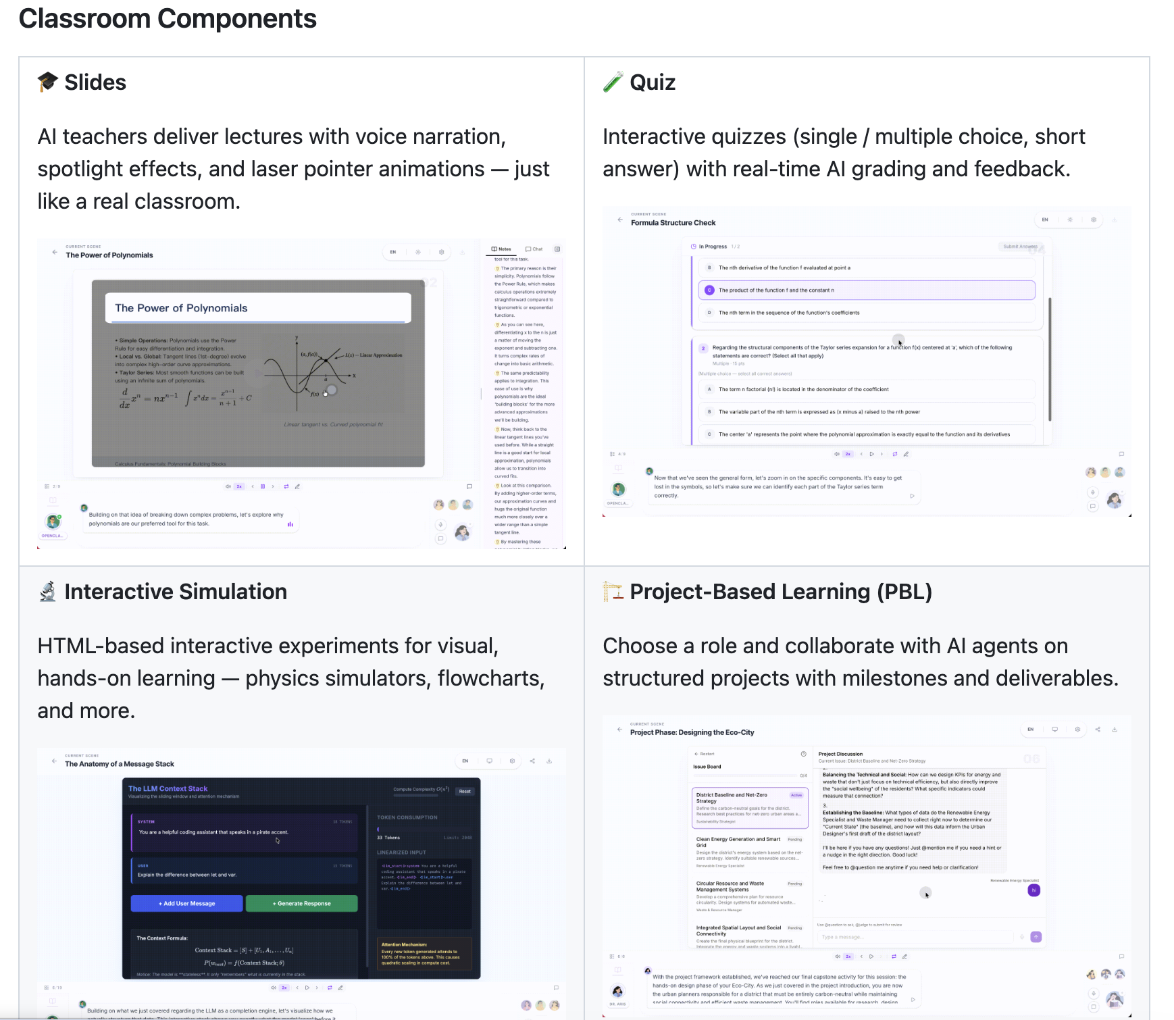The height and width of the screenshot is (1020, 1174).
Task: Switch to the Notes tab
Action: pos(501,249)
